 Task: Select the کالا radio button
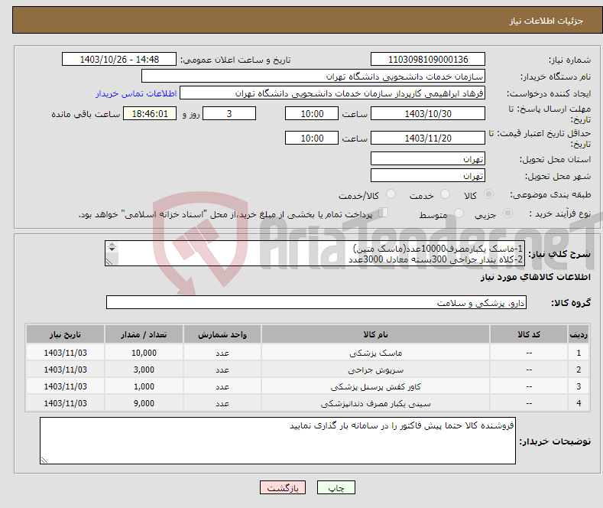point(488,194)
